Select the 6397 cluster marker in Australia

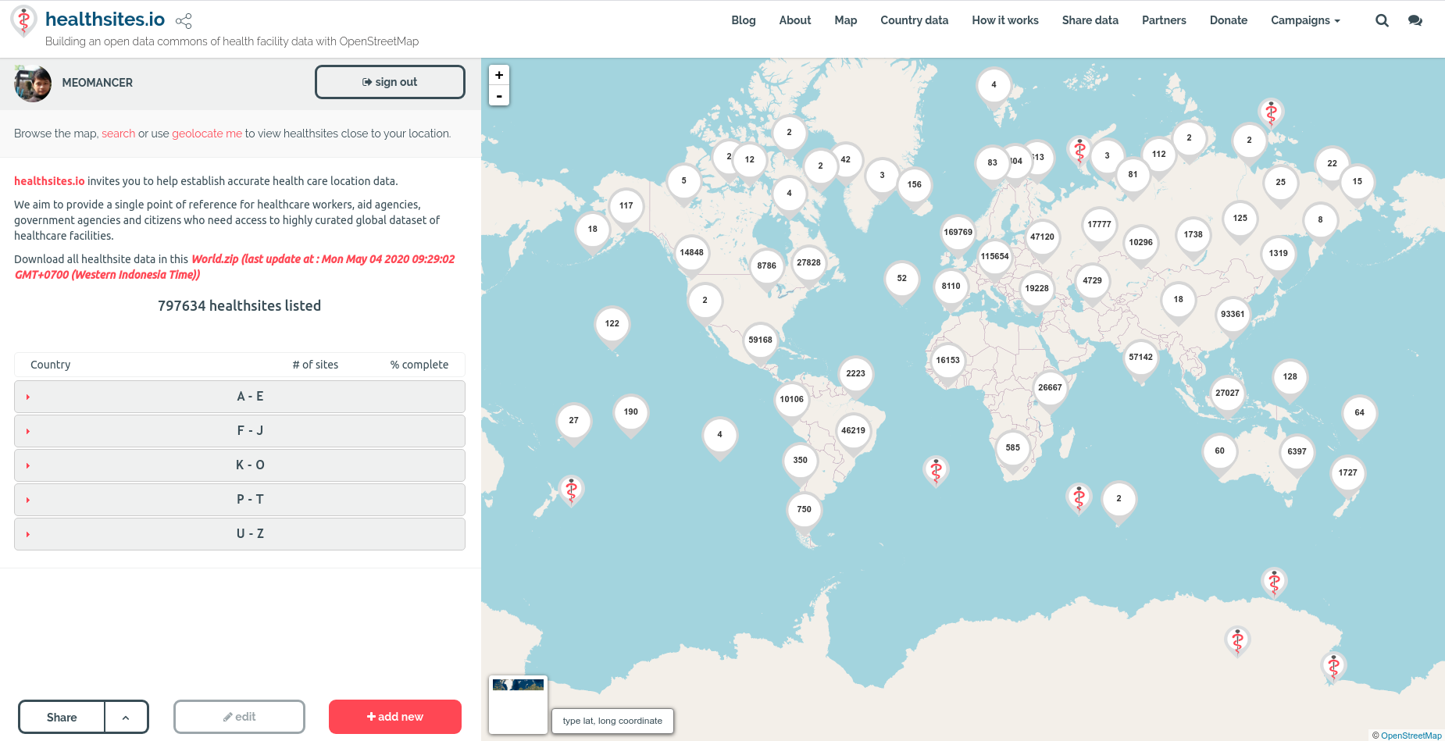(1297, 451)
